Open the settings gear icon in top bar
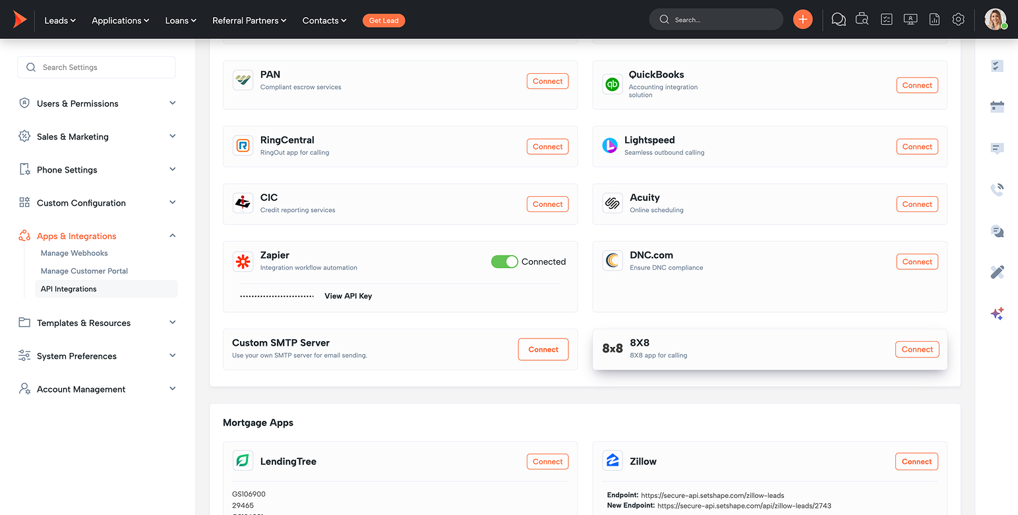The width and height of the screenshot is (1018, 515). click(x=959, y=20)
